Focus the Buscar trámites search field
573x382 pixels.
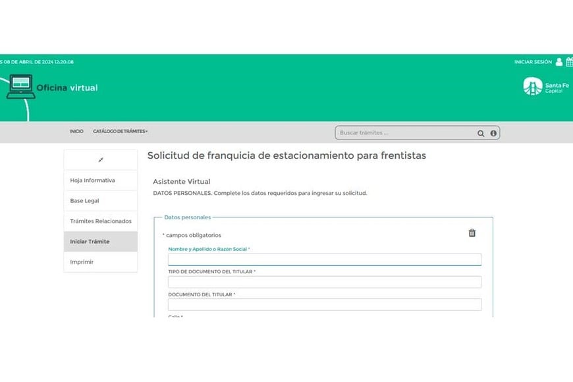point(405,133)
